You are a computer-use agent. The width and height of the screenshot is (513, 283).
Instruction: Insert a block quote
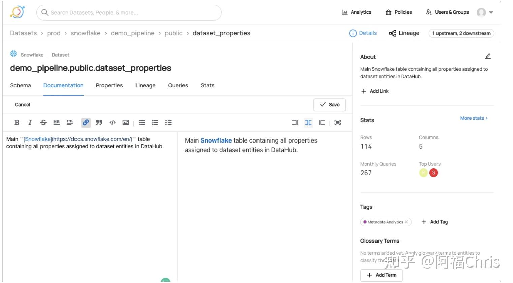click(99, 123)
